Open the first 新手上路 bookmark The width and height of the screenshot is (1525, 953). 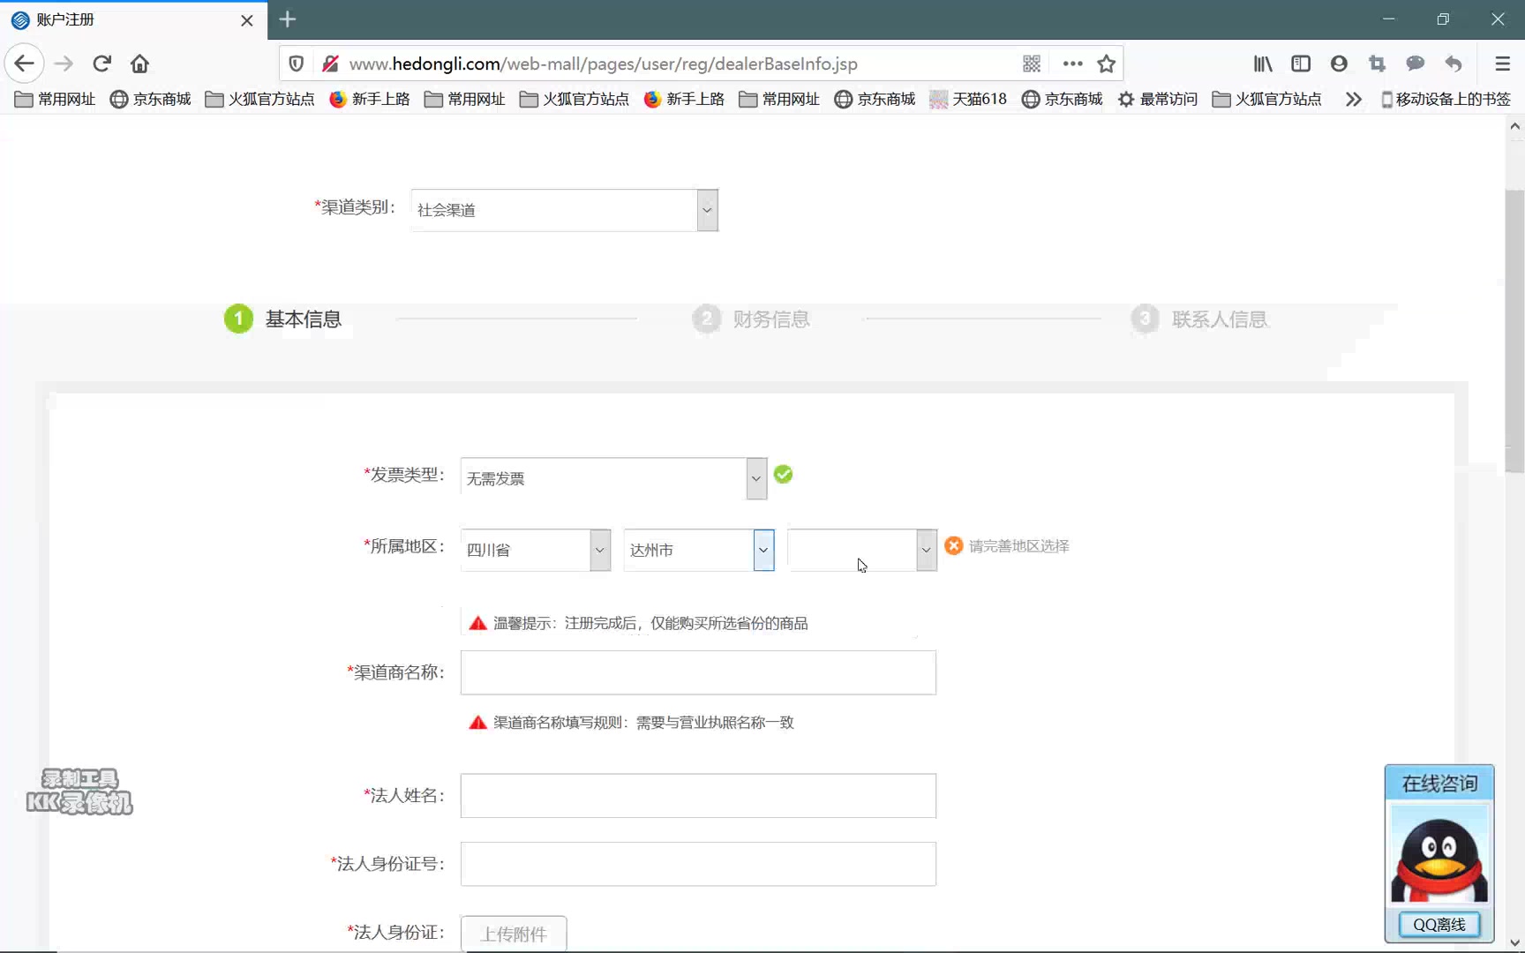click(369, 99)
